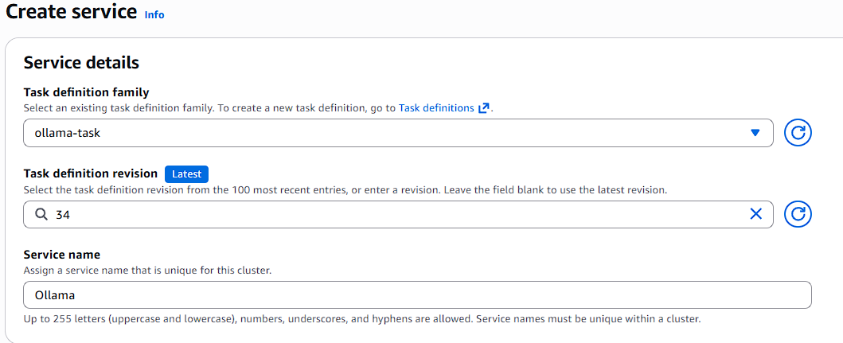Click into the Service name field Ollama
Image resolution: width=843 pixels, height=343 pixels.
click(x=417, y=295)
